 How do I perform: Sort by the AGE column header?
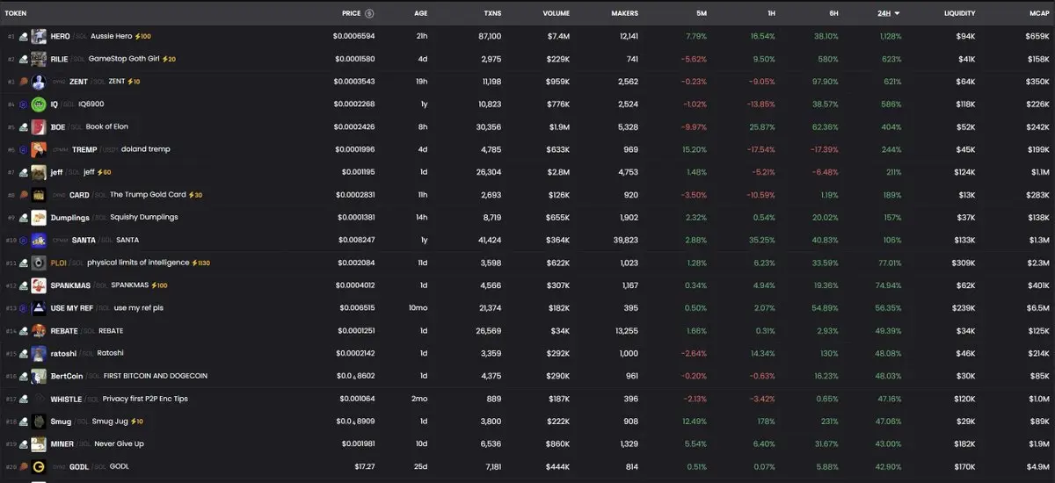tap(420, 13)
